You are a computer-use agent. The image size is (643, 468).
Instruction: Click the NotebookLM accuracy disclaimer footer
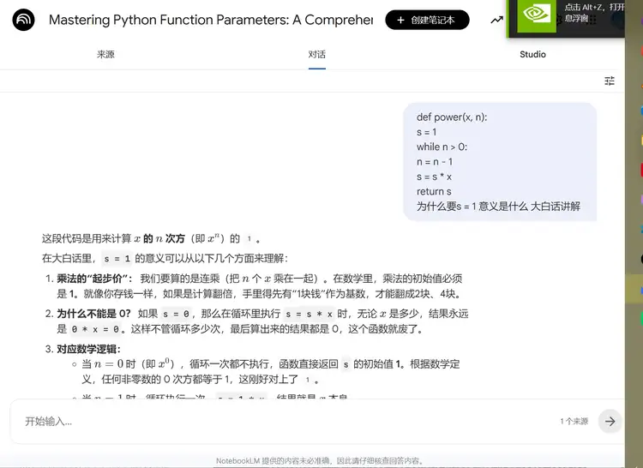click(x=321, y=461)
